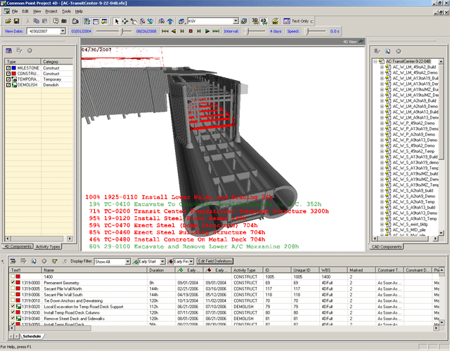Click first icon in CAD Components panel toolbar
This screenshot has width=450, height=351.
(x=377, y=51)
